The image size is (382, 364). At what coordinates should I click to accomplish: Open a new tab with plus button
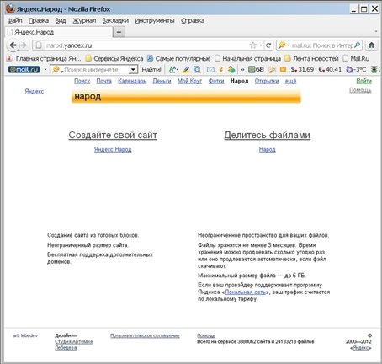(119, 32)
